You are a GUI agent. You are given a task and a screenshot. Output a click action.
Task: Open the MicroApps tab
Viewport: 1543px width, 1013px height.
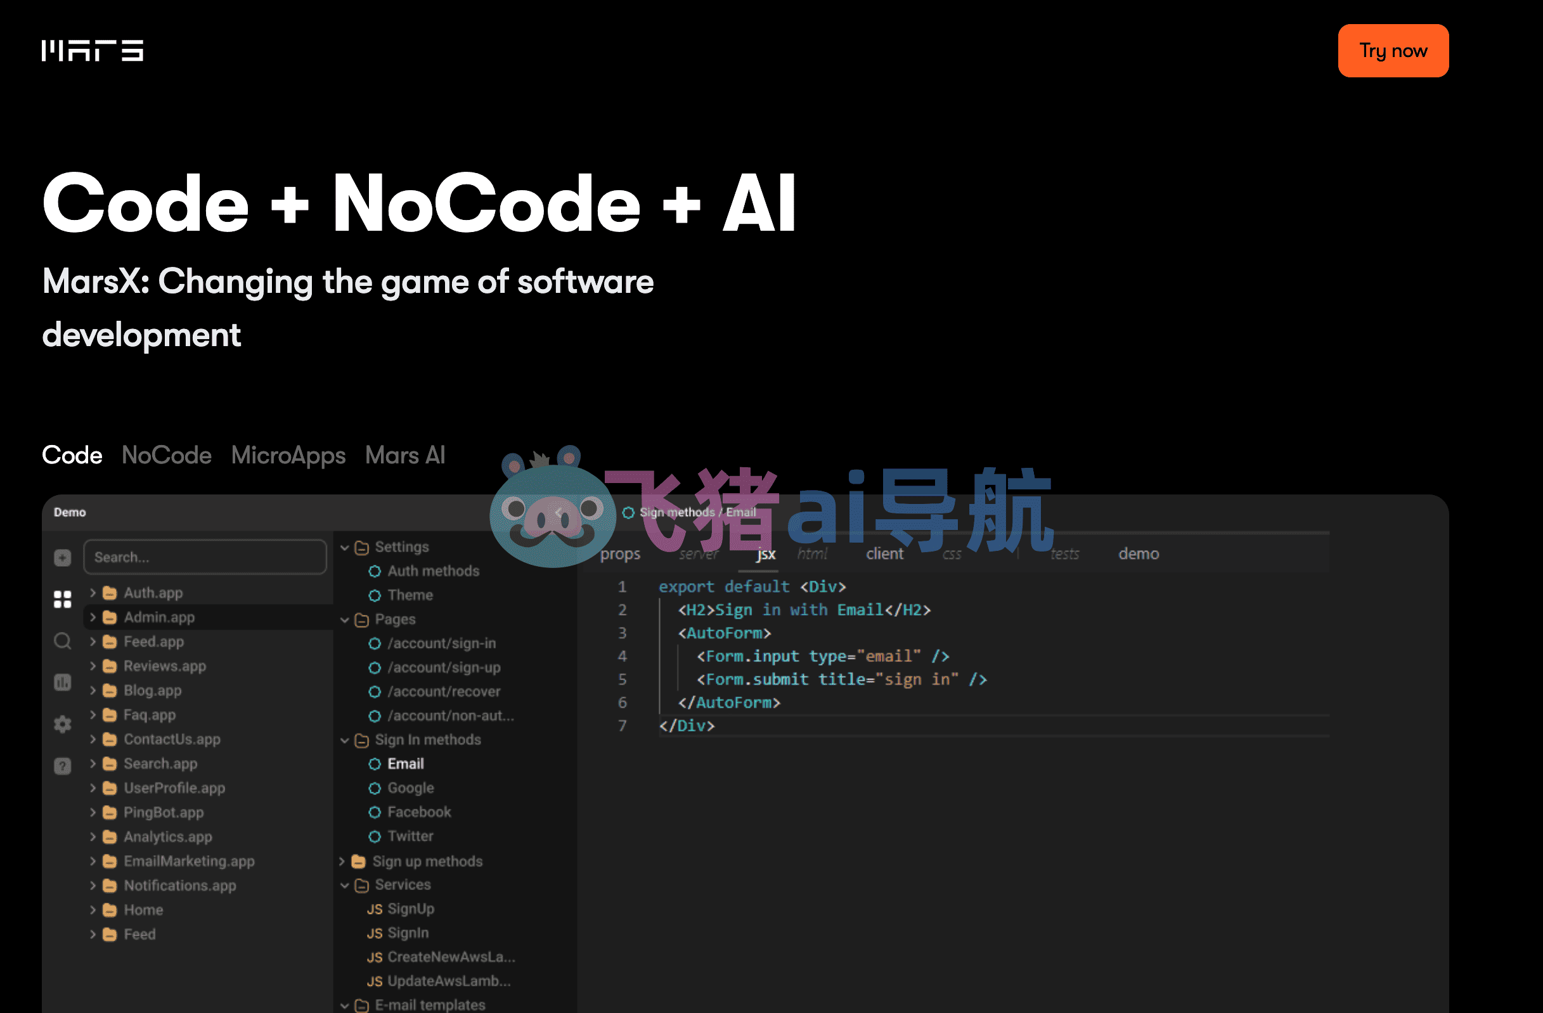288,456
